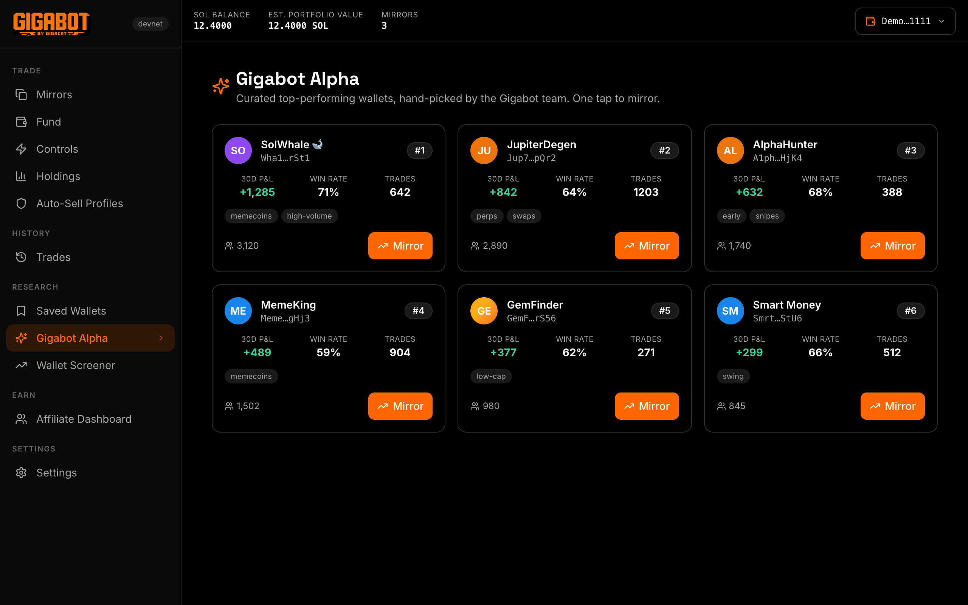Click the +1,285 30D P&L value
The height and width of the screenshot is (605, 968).
257,192
